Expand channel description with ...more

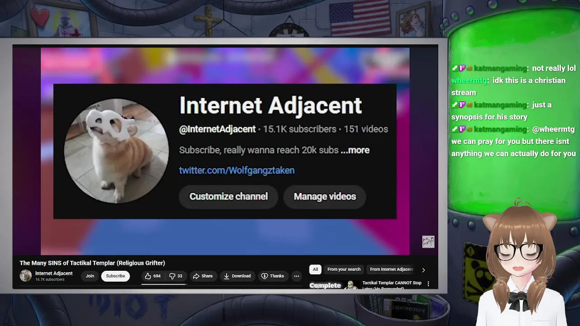355,150
